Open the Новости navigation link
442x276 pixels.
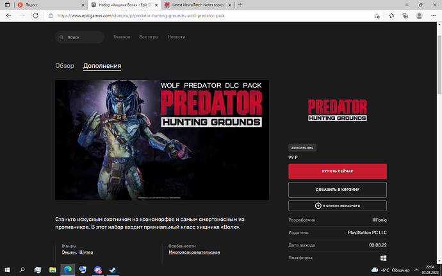coord(177,38)
